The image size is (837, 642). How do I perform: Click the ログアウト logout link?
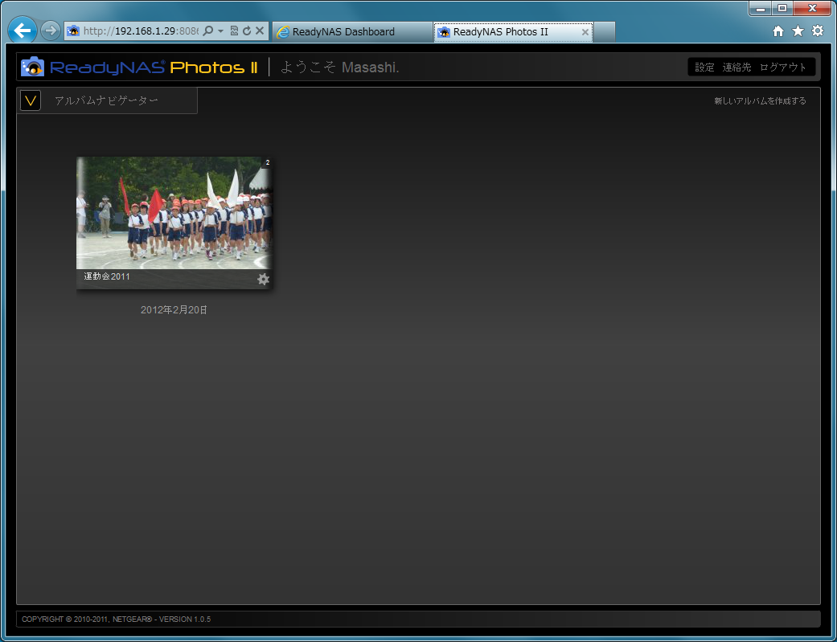point(782,67)
